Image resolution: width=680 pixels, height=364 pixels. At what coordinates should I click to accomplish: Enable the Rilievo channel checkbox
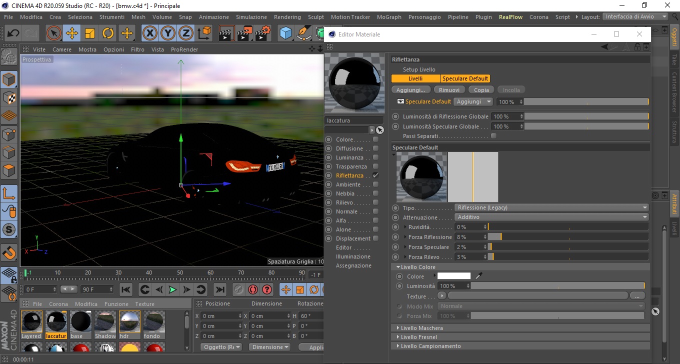[x=375, y=202]
